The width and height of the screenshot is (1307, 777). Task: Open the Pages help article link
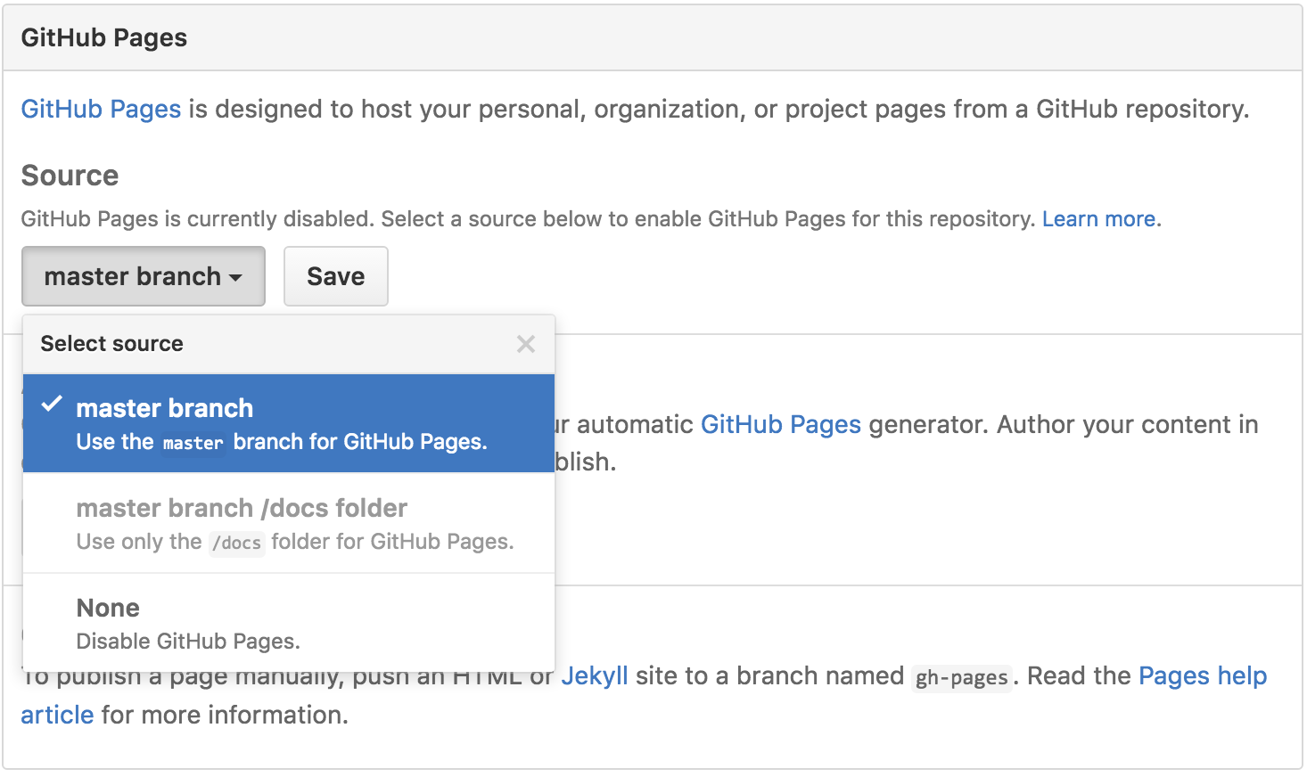1203,675
